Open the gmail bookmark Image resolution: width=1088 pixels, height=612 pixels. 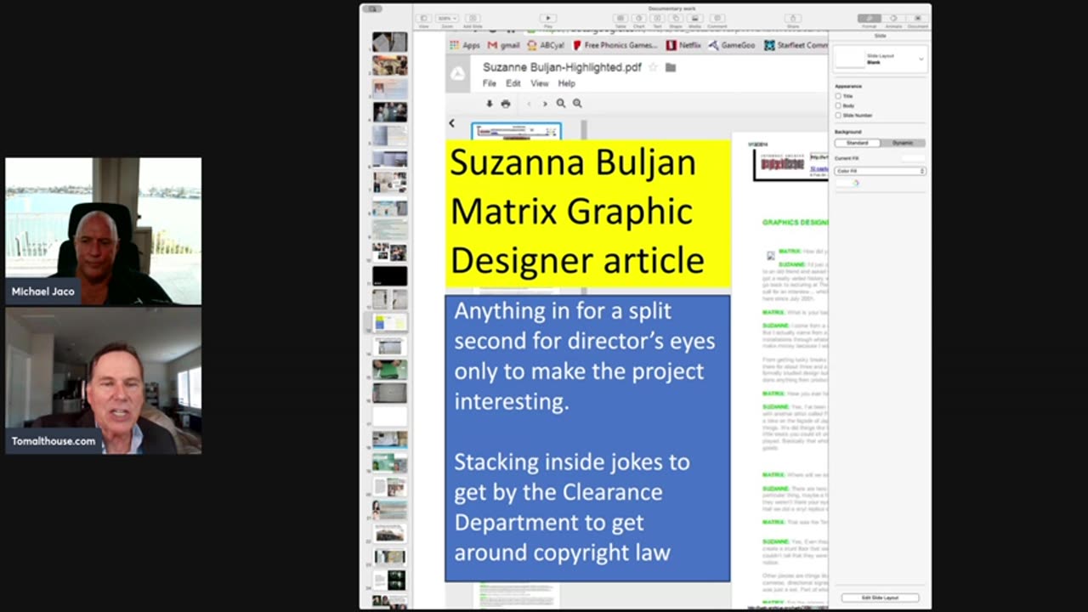tap(504, 45)
